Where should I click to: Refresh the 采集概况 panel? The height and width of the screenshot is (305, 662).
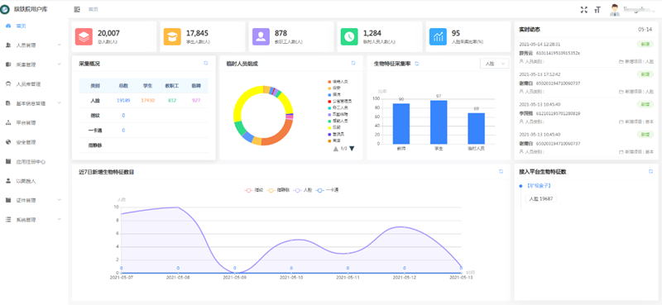205,63
